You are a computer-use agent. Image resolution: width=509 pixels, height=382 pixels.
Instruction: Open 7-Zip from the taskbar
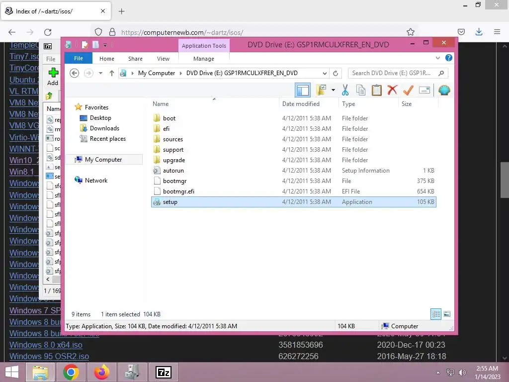point(163,372)
